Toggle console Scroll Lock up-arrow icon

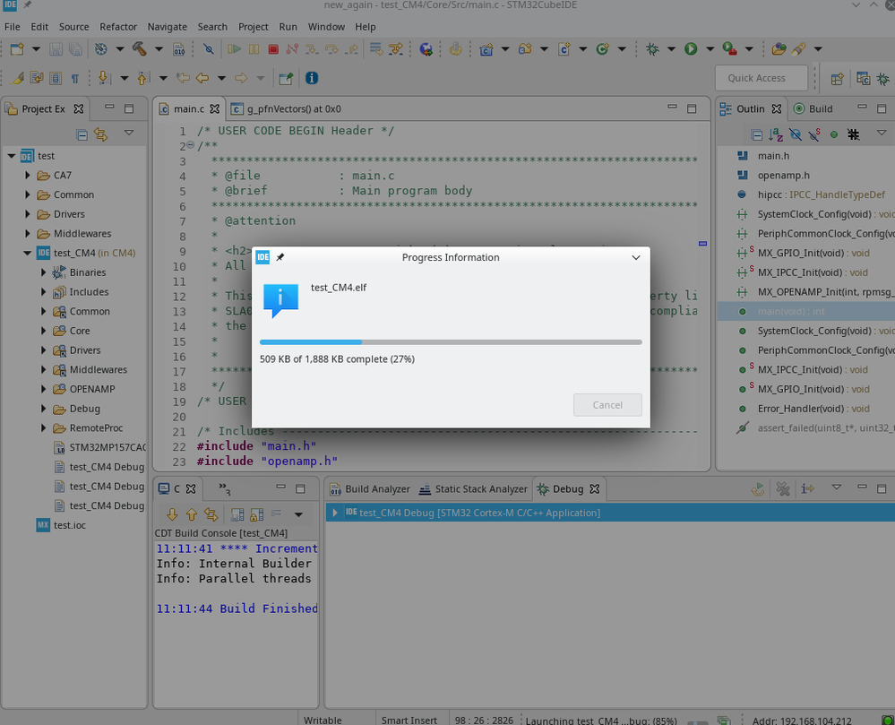(x=191, y=514)
